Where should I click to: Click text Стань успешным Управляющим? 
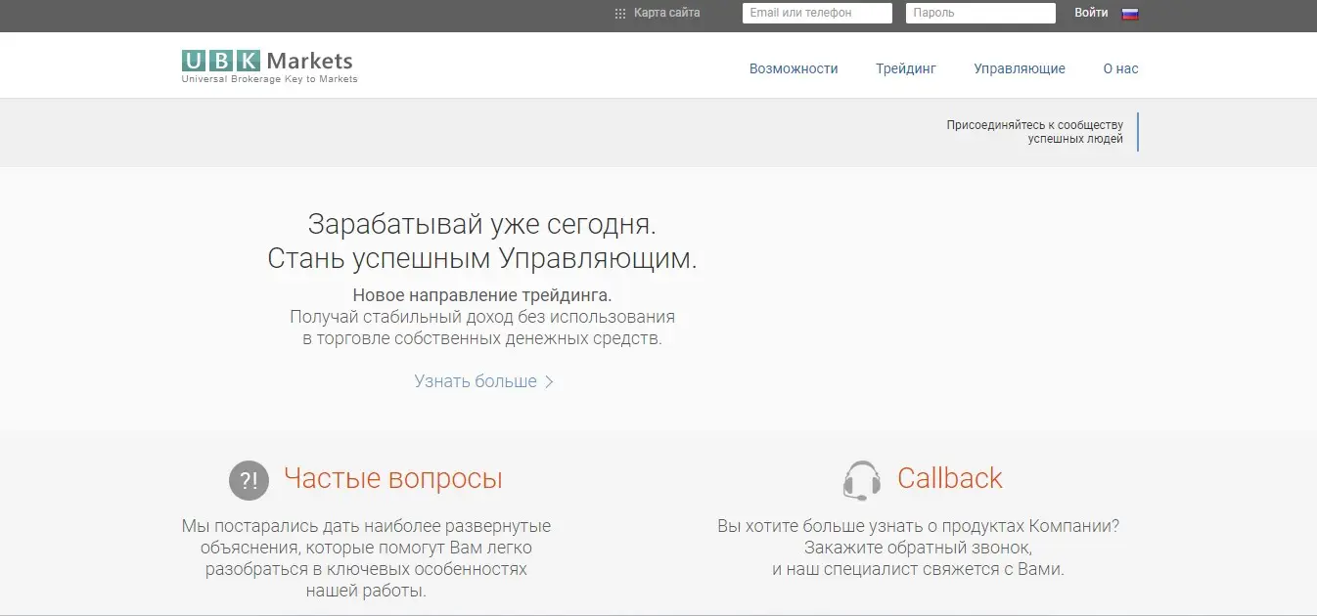pos(482,259)
